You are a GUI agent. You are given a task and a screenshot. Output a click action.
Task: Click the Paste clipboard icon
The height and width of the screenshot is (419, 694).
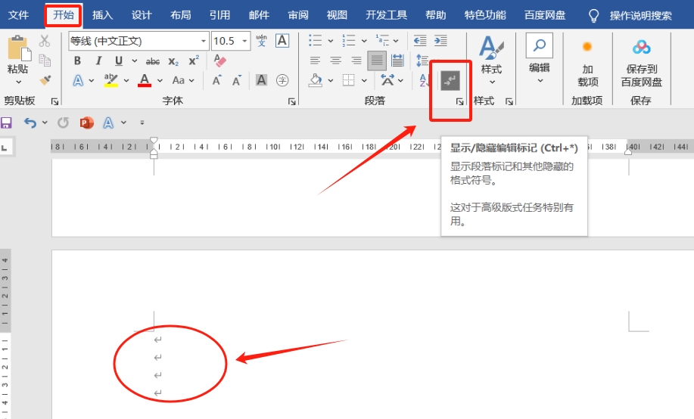point(19,48)
